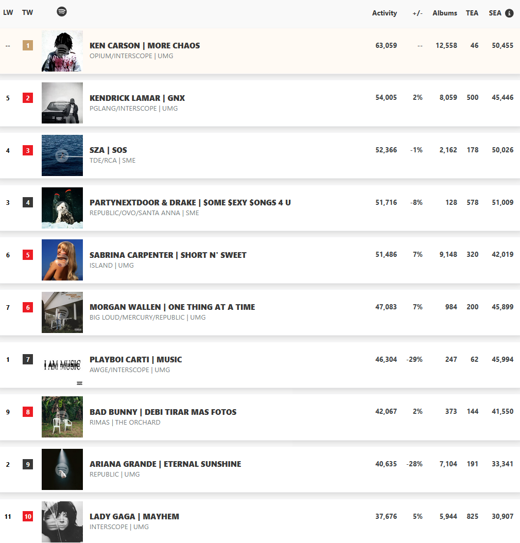Open Lady Gaga Mayhem album cover
This screenshot has width=520, height=543.
(x=62, y=522)
